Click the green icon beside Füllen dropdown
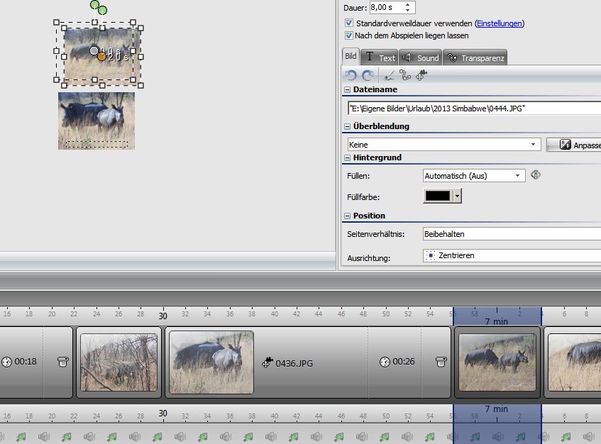 click(536, 175)
